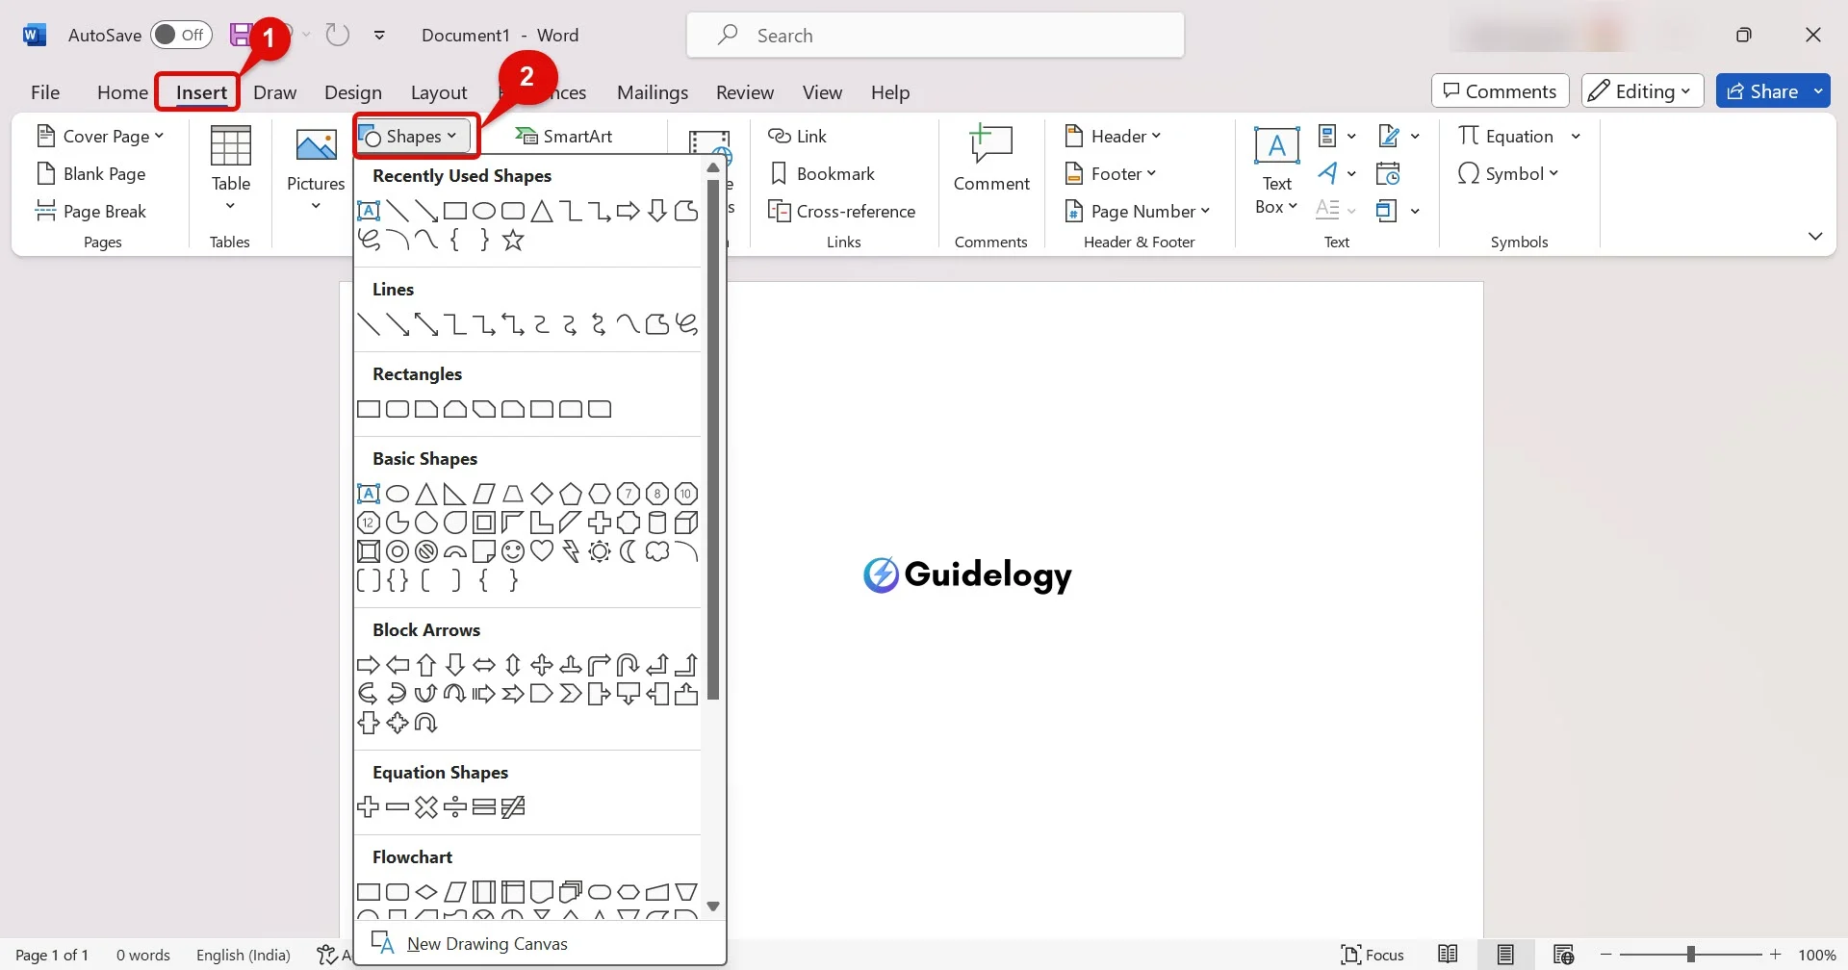This screenshot has width=1848, height=970.
Task: Select the cube shape in Basic Shapes
Action: click(686, 523)
